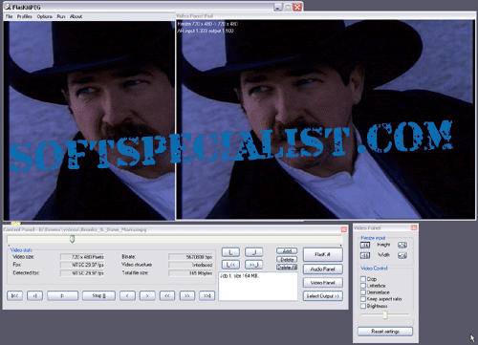This screenshot has height=345, width=478.
Task: Go to end mark with >>] button
Action: pyautogui.click(x=254, y=265)
